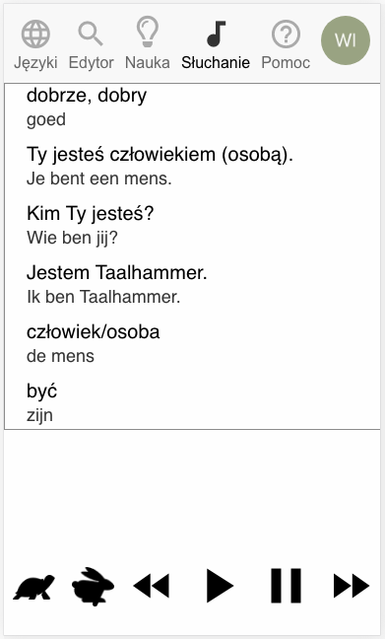Pick the 'człowiek/osoba' vocabulary entry
Viewport: 385px width, 639px height.
[x=192, y=343]
